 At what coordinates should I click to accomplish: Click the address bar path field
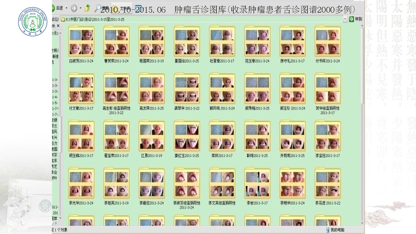pos(201,19)
